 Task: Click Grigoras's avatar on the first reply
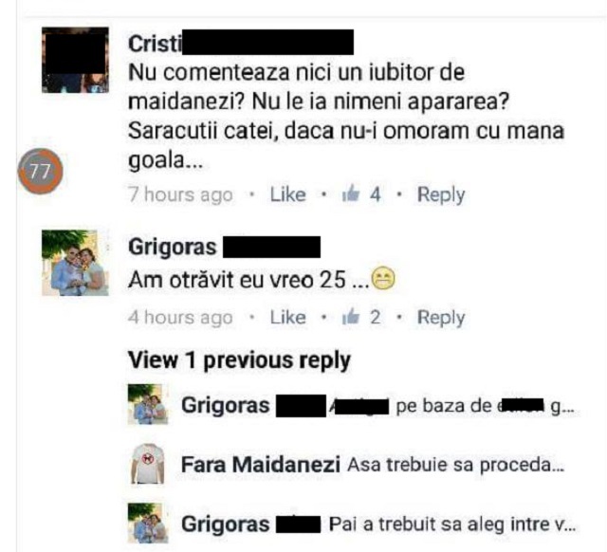(148, 404)
